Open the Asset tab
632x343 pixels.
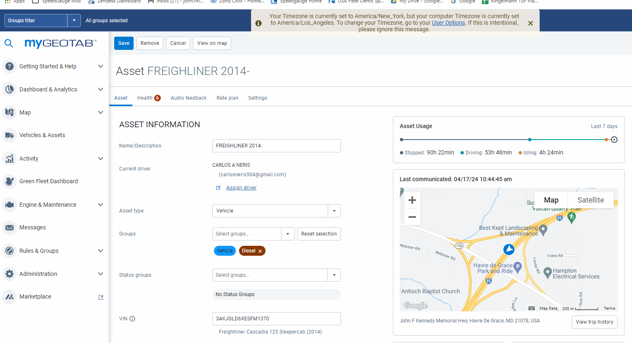121,98
